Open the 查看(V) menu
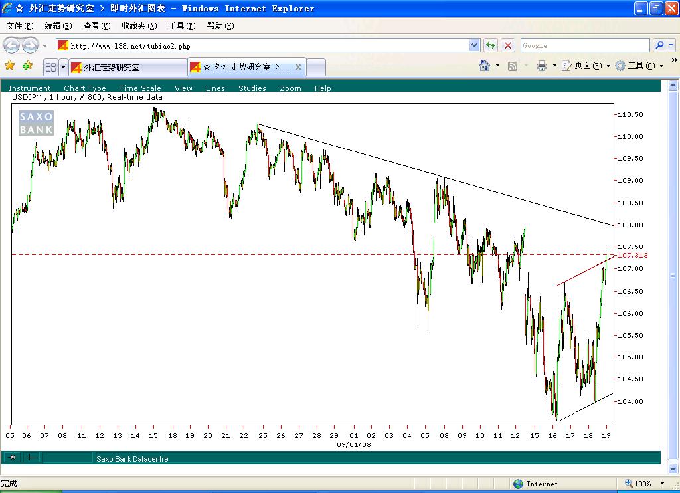This screenshot has width=680, height=493. (97, 26)
